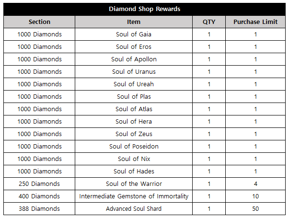Image resolution: width=289 pixels, height=218 pixels.
Task: Click the Purchase Limit column header
Action: tap(255, 22)
